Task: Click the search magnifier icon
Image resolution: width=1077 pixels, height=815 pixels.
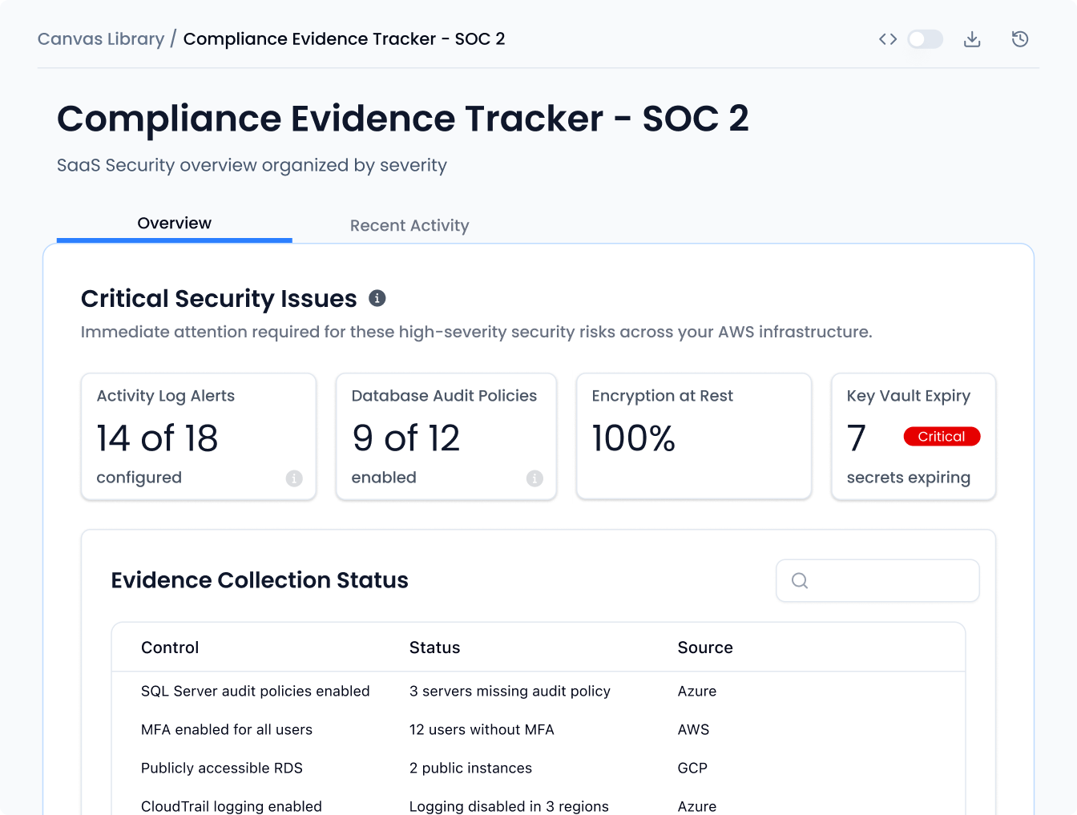Action: (x=800, y=581)
